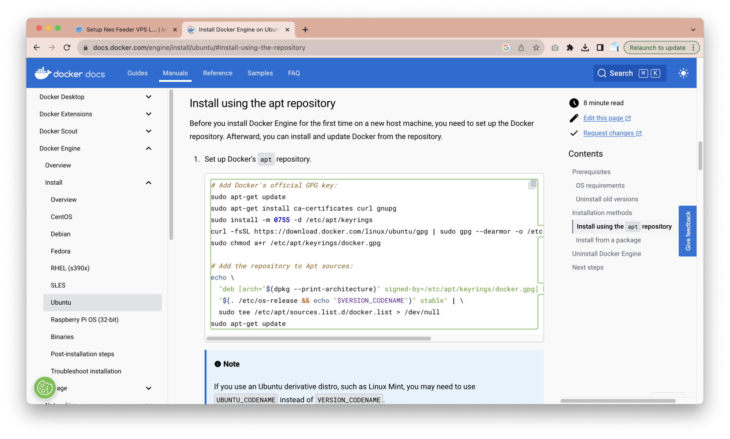
Task: Go forward with the browser forward arrow
Action: pyautogui.click(x=52, y=48)
